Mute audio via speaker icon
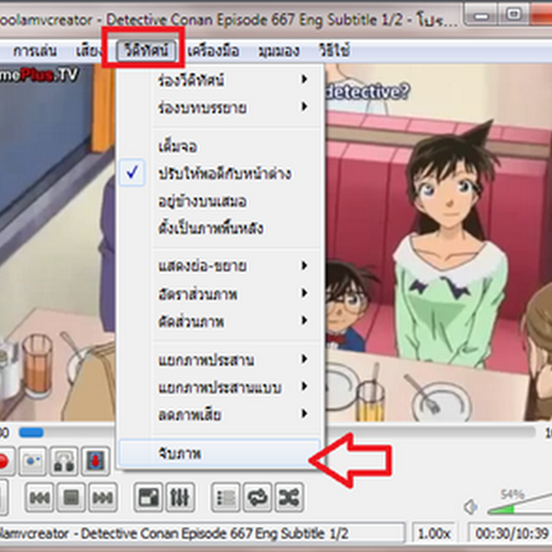 point(471,507)
